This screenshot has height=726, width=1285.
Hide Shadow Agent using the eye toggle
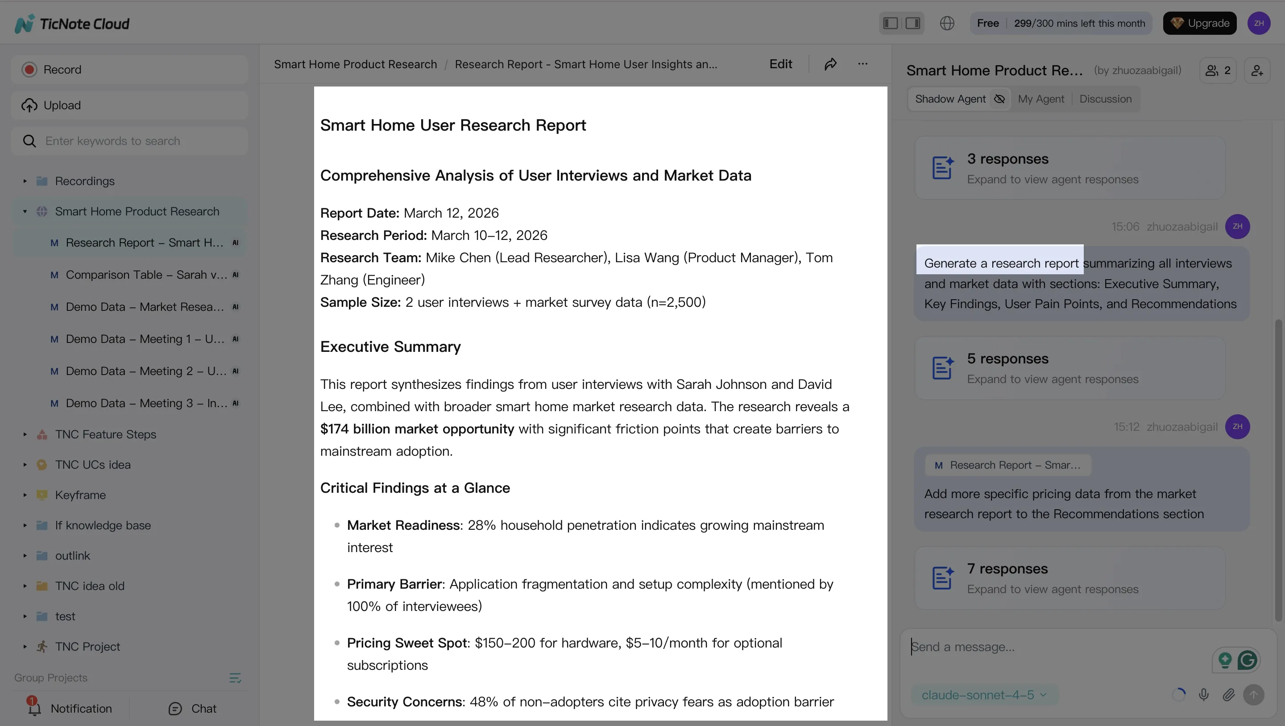[999, 99]
